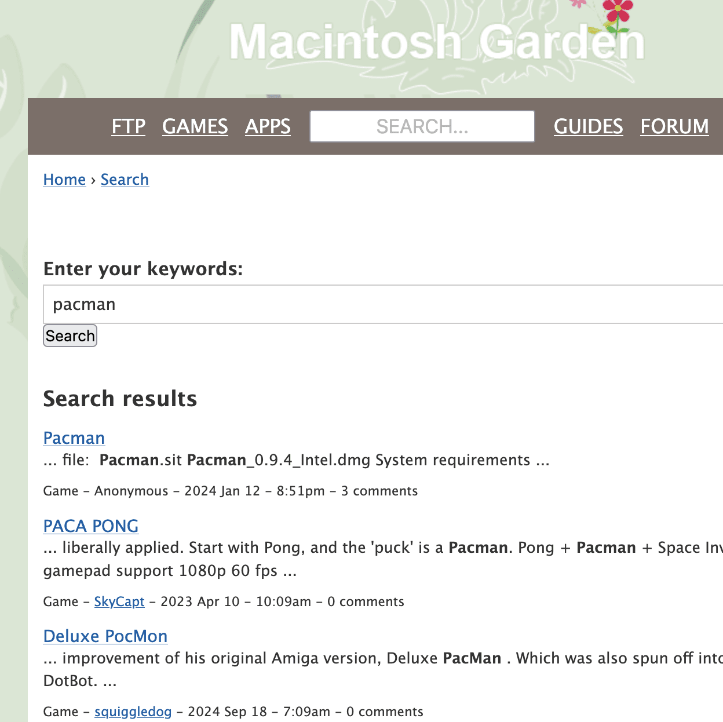Click the keywords field containing pacman
The height and width of the screenshot is (722, 723).
click(x=382, y=304)
